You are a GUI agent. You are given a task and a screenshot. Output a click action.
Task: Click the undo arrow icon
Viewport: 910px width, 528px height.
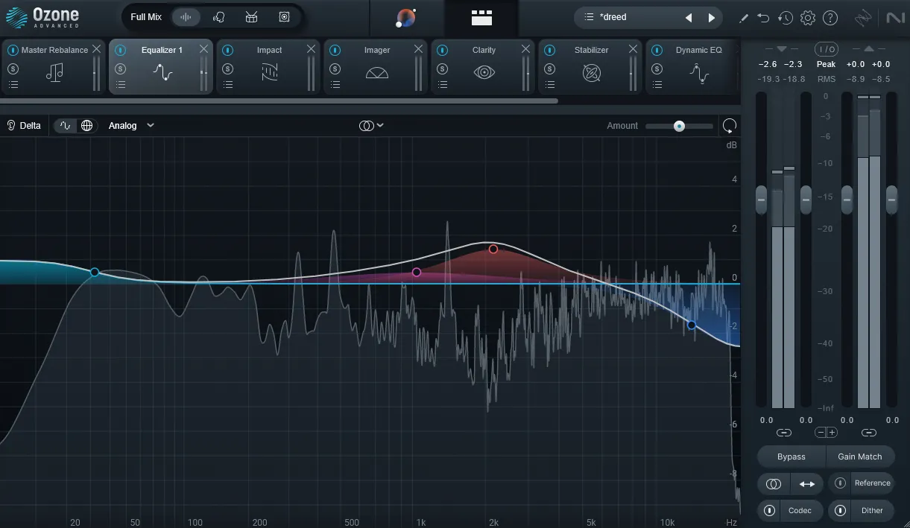(764, 18)
